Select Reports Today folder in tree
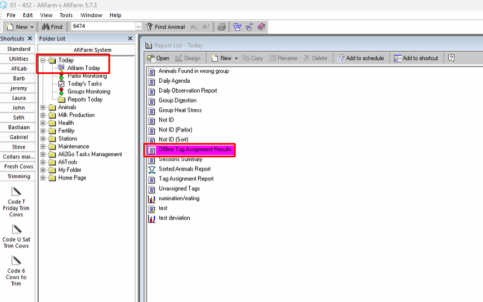 (85, 99)
